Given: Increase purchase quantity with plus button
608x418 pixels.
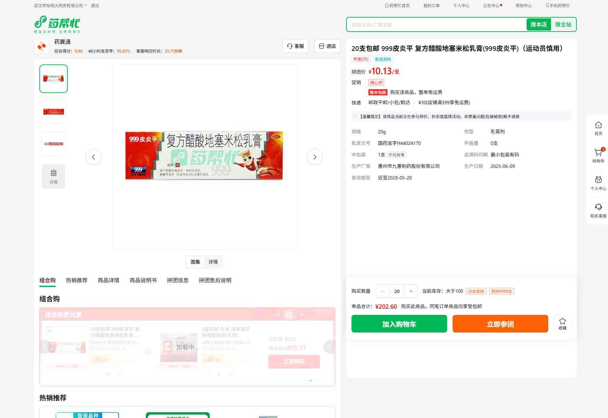Looking at the screenshot, I should 411,291.
